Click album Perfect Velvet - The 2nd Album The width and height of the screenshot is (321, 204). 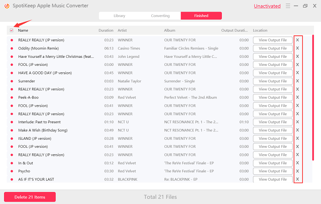point(190,98)
